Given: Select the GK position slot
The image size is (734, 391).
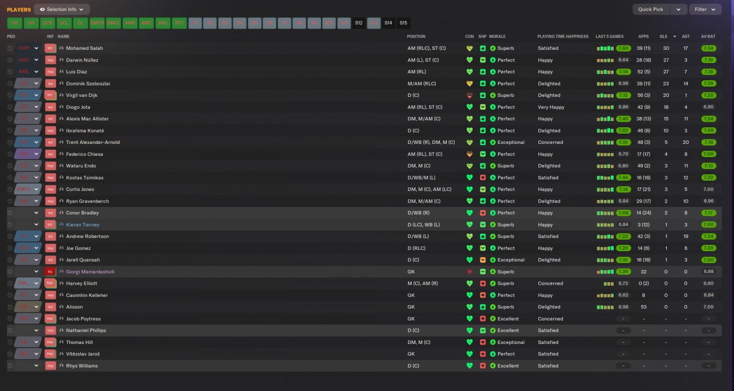Looking at the screenshot, I should click(14, 23).
